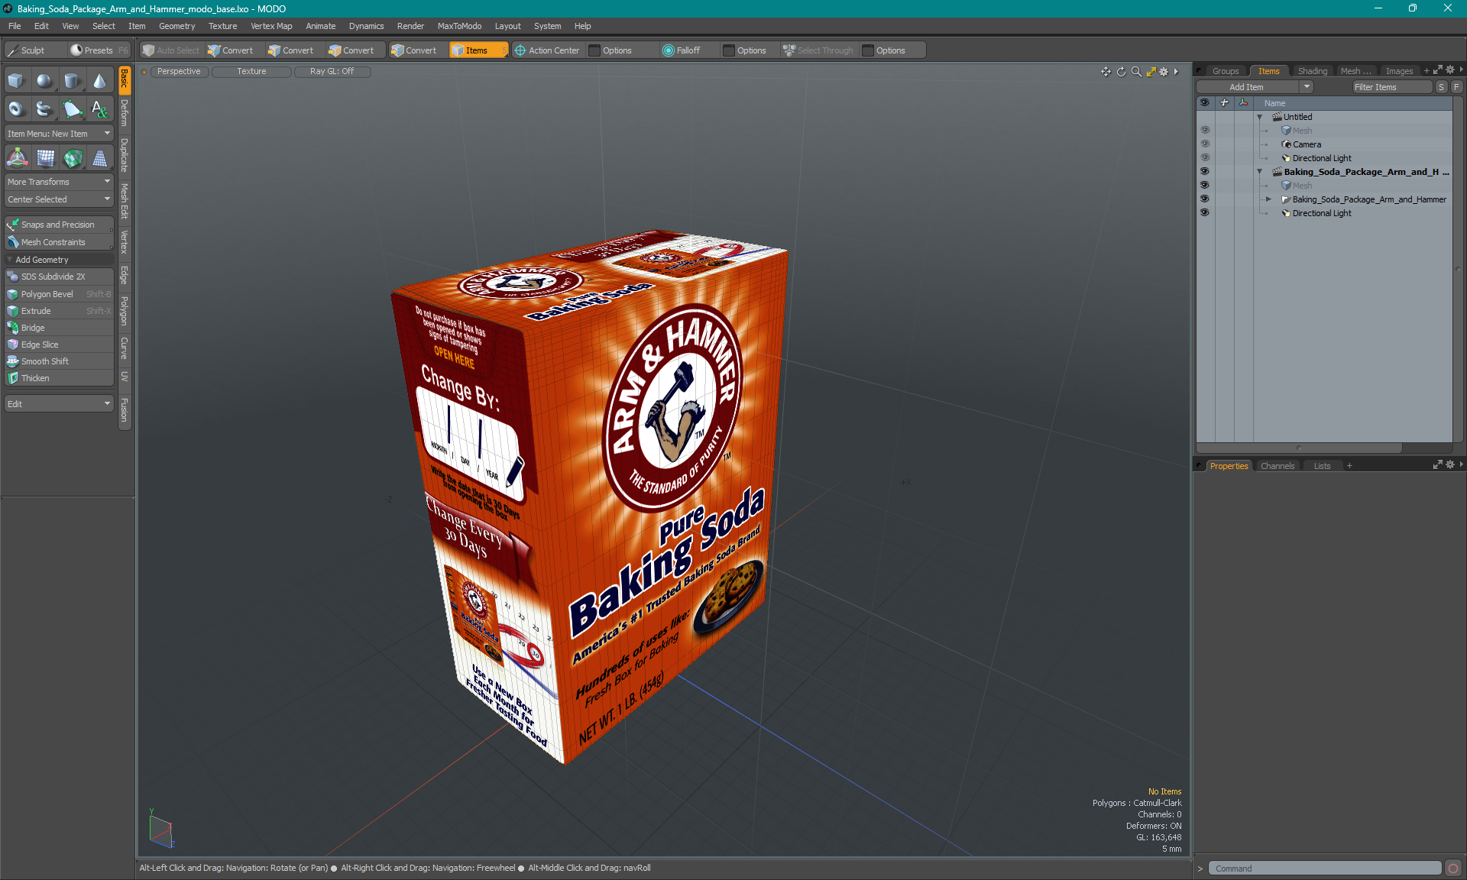Toggle visibility of Untitled scene's Mesh
The width and height of the screenshot is (1467, 880).
1205,131
